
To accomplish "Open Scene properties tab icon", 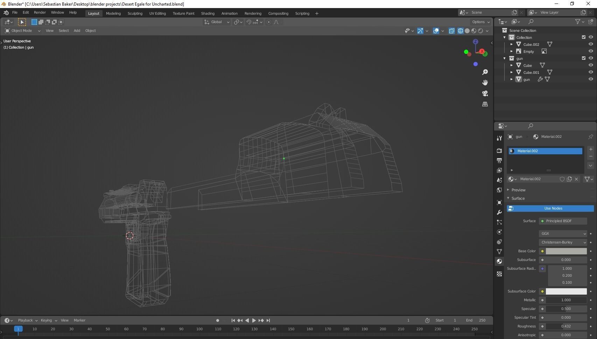I will coord(499,180).
